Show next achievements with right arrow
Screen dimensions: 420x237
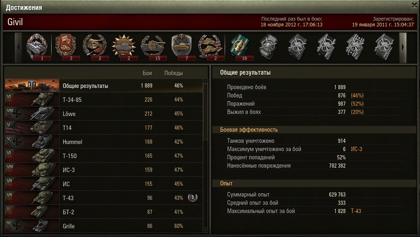click(403, 47)
